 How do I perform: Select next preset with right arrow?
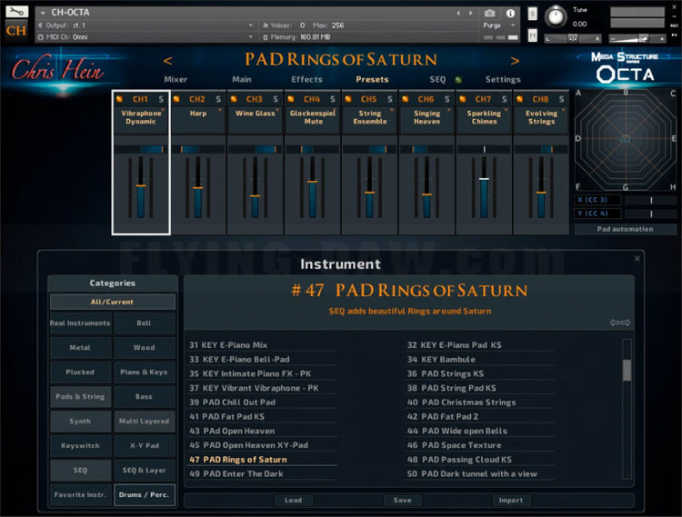515,61
